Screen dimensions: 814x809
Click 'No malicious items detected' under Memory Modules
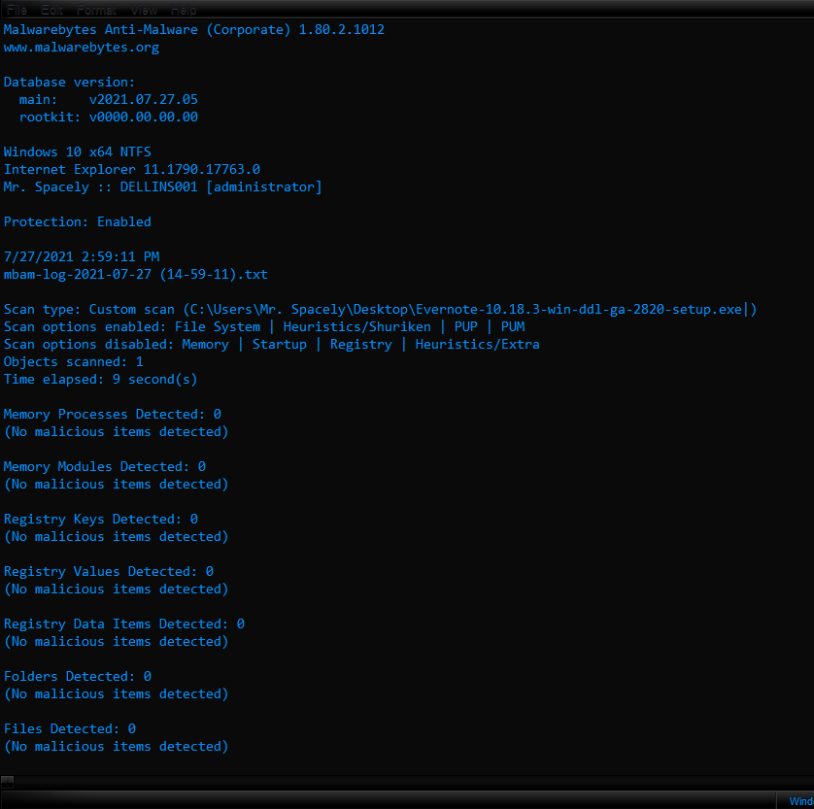117,485
